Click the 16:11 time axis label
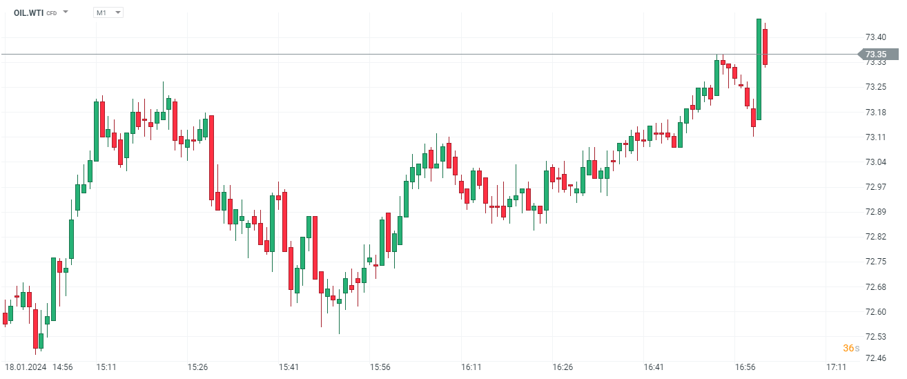This screenshot has width=907, height=379. pos(471,367)
